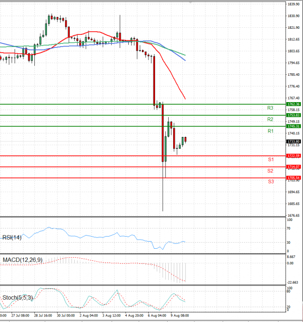Select the 1714.07 red price tag
This screenshot has height=322, width=303.
293,167
